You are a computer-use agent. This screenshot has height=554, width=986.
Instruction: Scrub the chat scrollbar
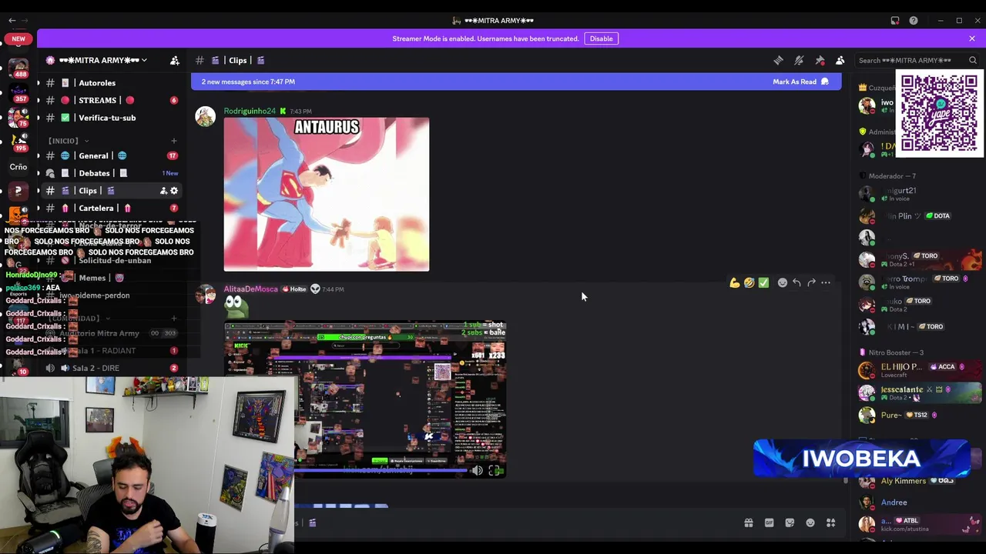click(x=845, y=480)
